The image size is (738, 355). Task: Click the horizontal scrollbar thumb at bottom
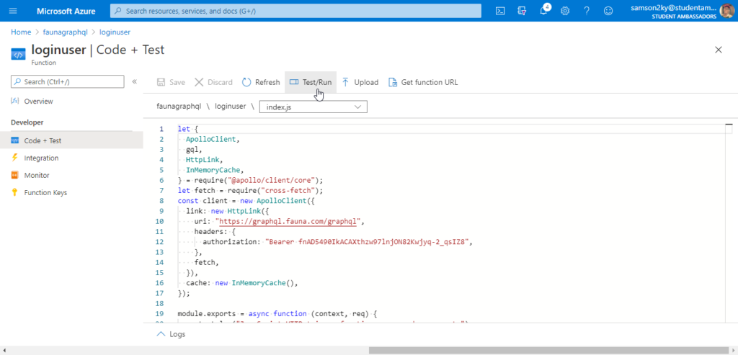click(x=548, y=350)
